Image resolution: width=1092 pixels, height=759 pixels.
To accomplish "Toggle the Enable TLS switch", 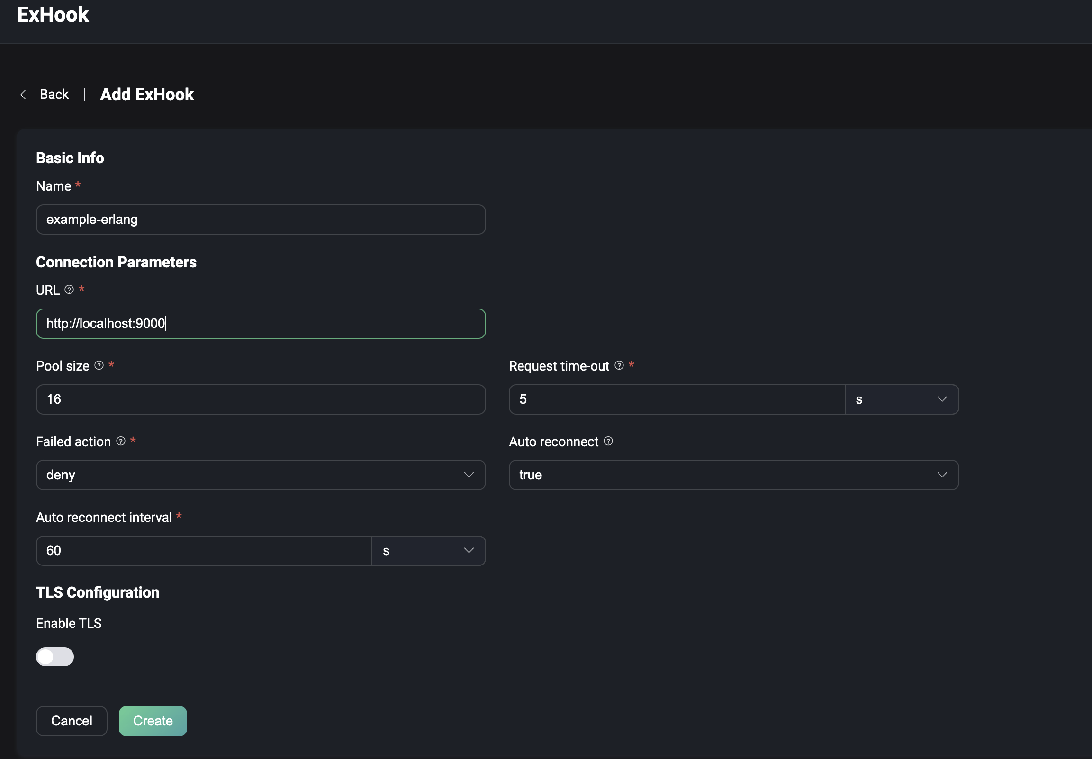I will pos(54,656).
